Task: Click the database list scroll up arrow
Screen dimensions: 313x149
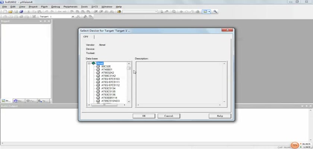Action: [x=129, y=63]
